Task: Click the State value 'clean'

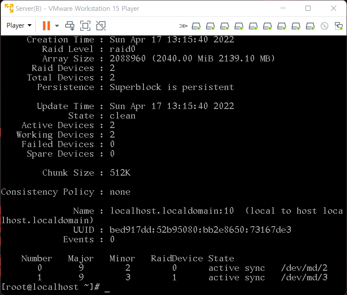Action: 122,116
